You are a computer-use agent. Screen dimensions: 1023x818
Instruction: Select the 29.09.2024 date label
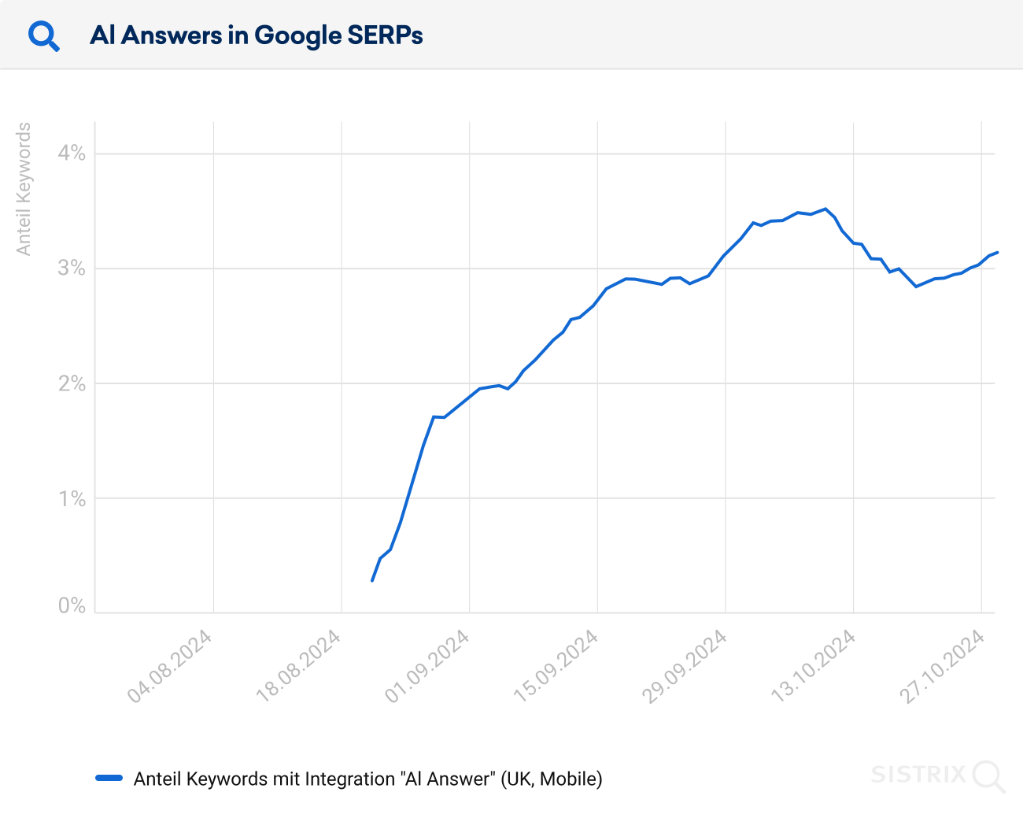click(685, 666)
